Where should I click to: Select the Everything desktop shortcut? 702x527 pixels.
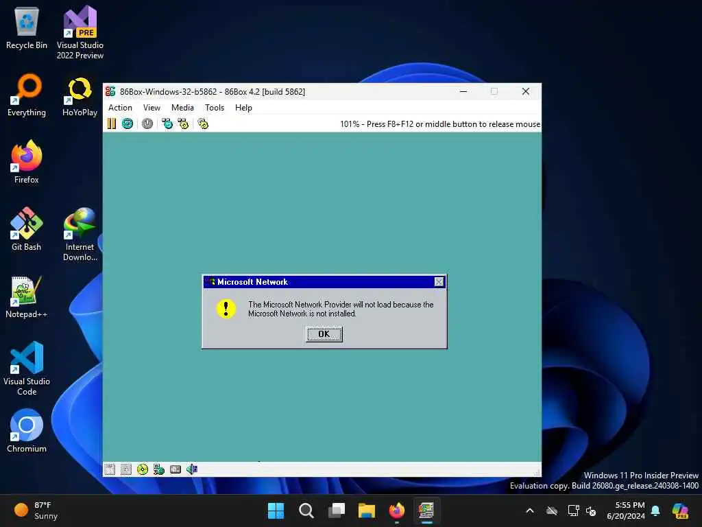click(27, 95)
